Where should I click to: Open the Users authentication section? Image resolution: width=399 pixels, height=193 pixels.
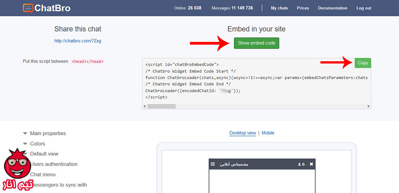(53, 164)
